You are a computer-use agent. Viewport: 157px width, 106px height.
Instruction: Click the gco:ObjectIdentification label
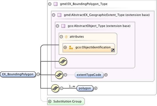point(93,47)
